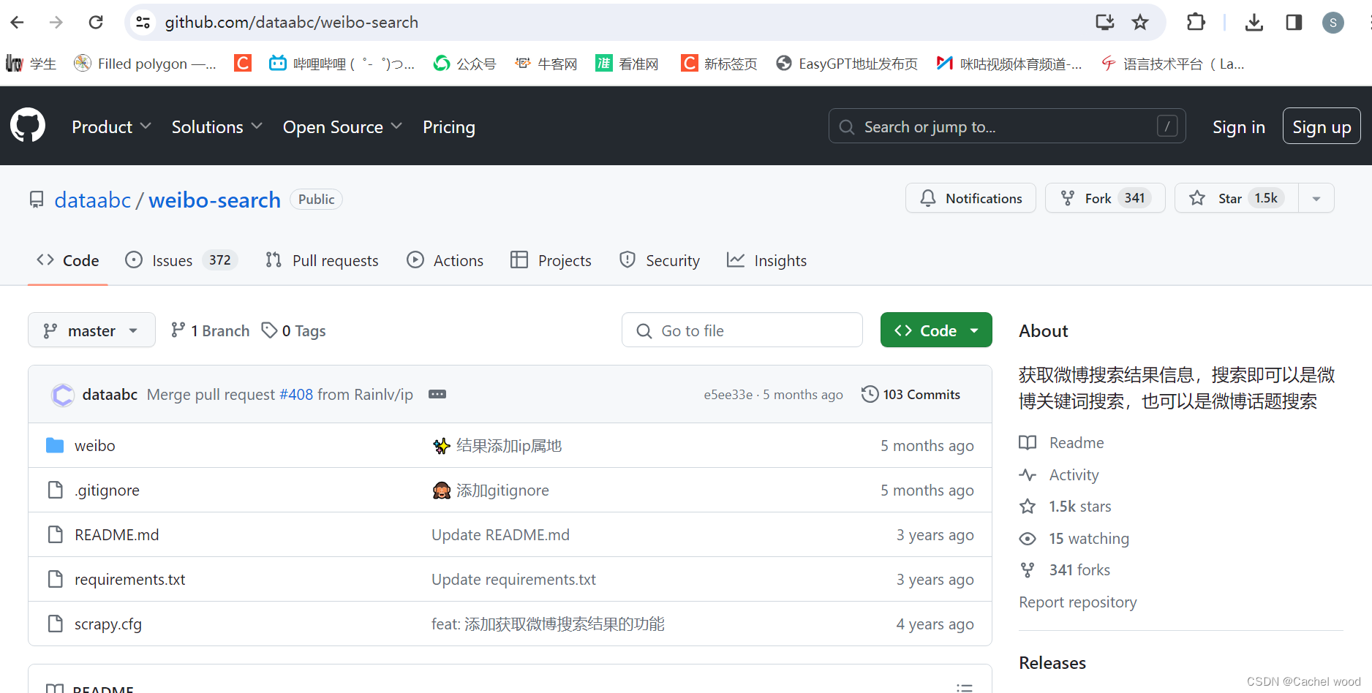This screenshot has width=1372, height=693.
Task: Open the 学生 bookmark
Action: [31, 64]
